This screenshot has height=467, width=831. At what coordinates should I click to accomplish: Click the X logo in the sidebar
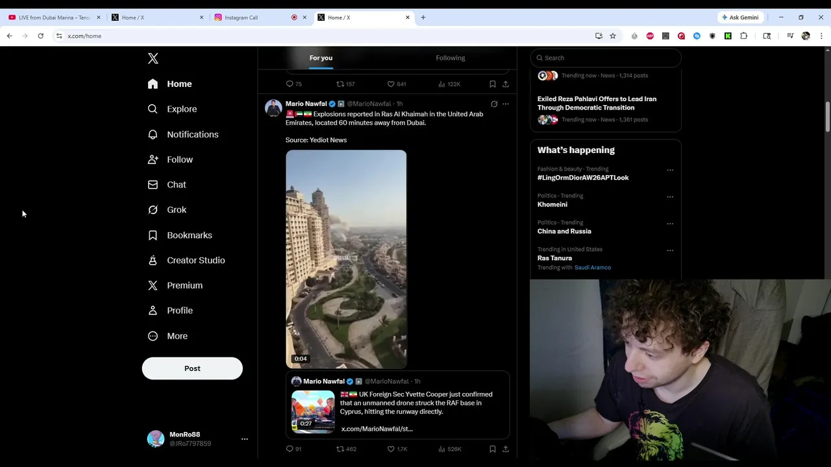tap(153, 58)
